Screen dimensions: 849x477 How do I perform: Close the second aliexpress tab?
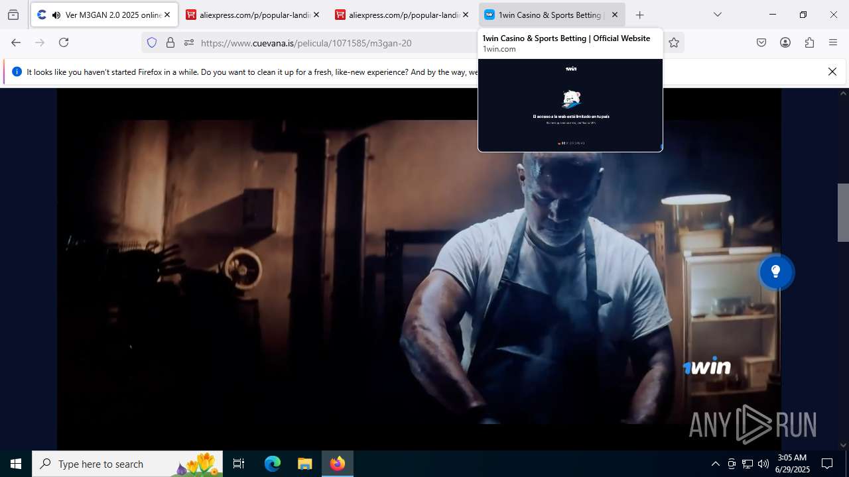(x=466, y=15)
